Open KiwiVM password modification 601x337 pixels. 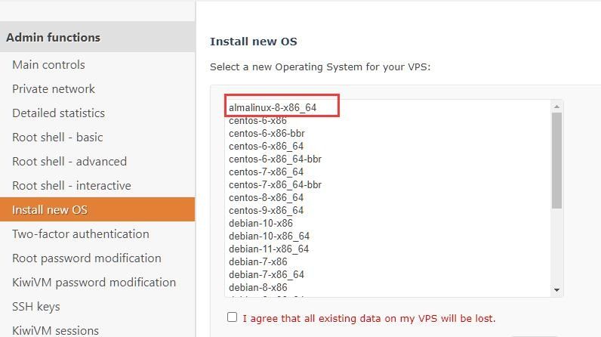[x=94, y=283]
